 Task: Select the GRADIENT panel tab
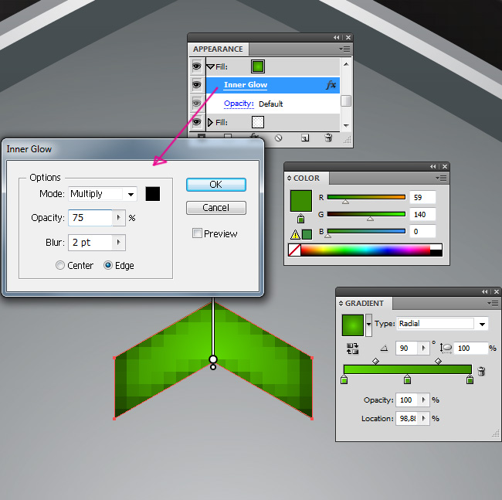(365, 304)
